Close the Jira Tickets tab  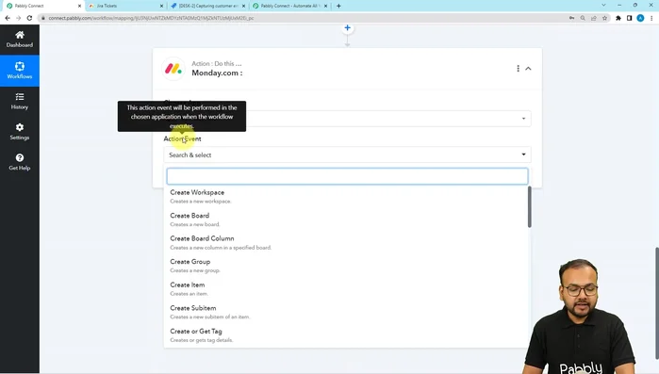pos(162,6)
